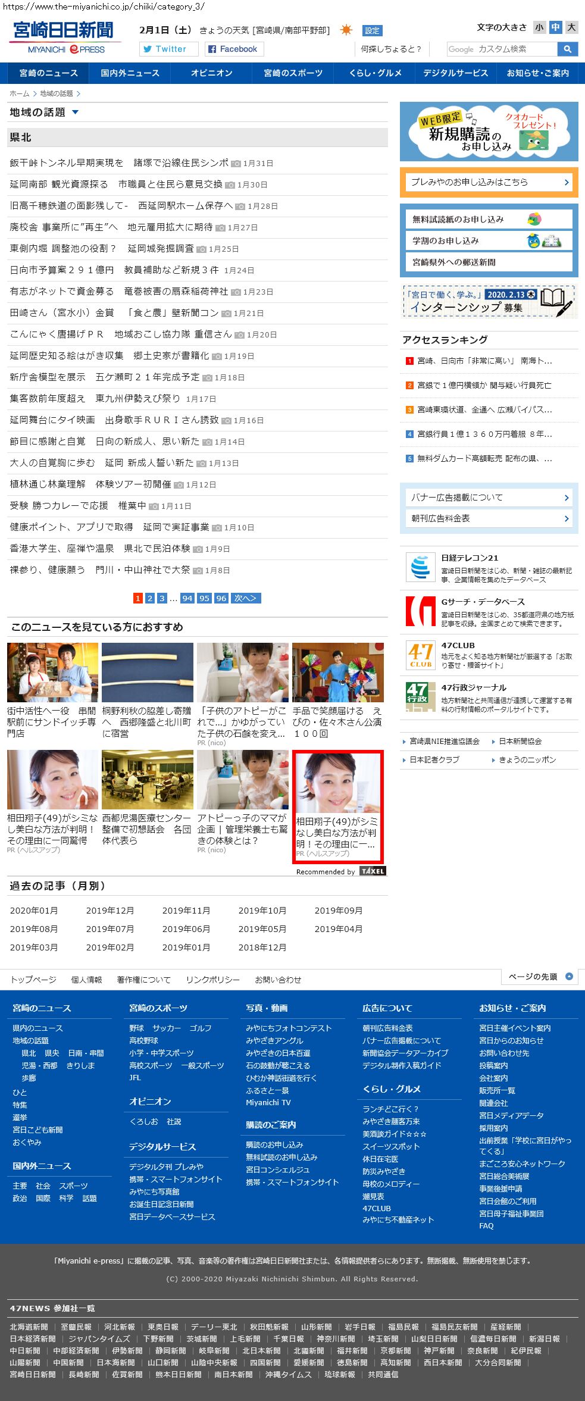Click the sunny weather icon

(x=346, y=30)
